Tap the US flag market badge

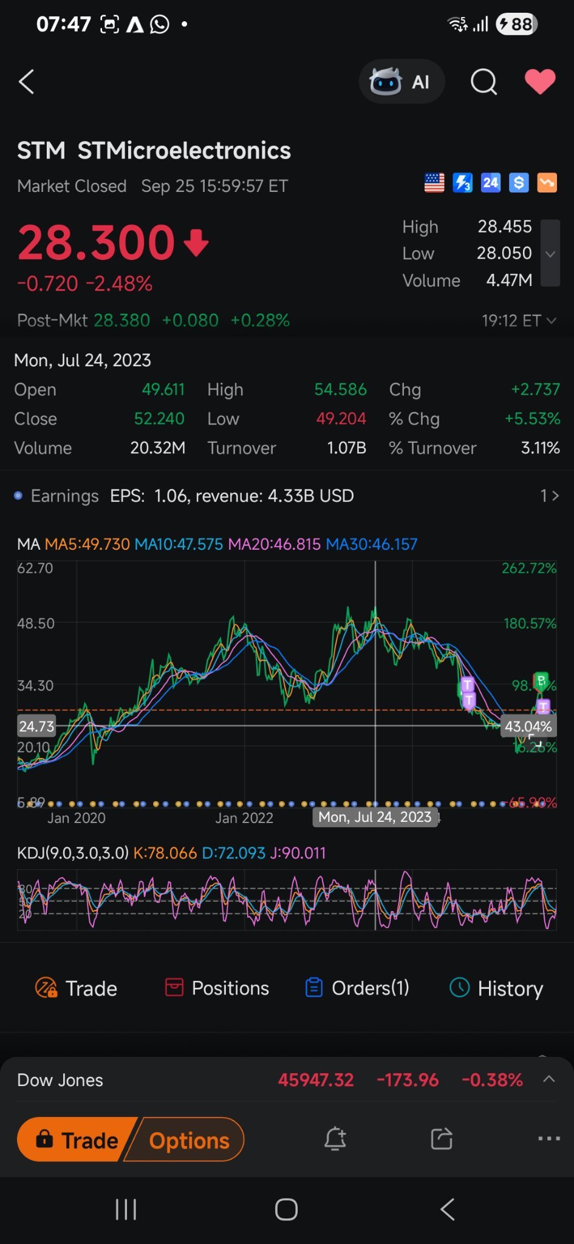pos(434,183)
